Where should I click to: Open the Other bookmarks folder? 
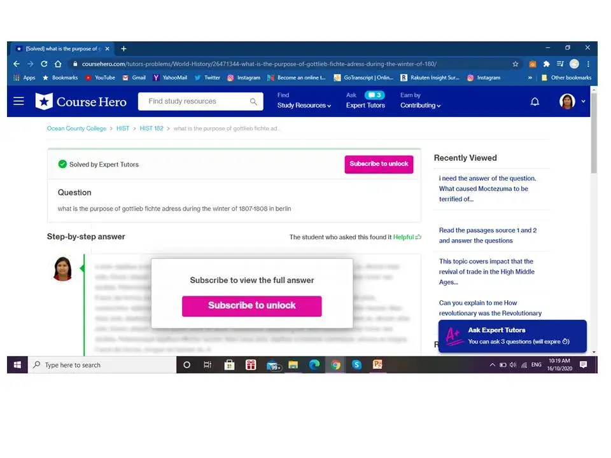point(566,78)
